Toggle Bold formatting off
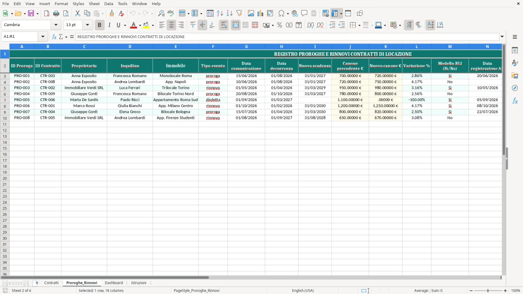 click(100, 25)
